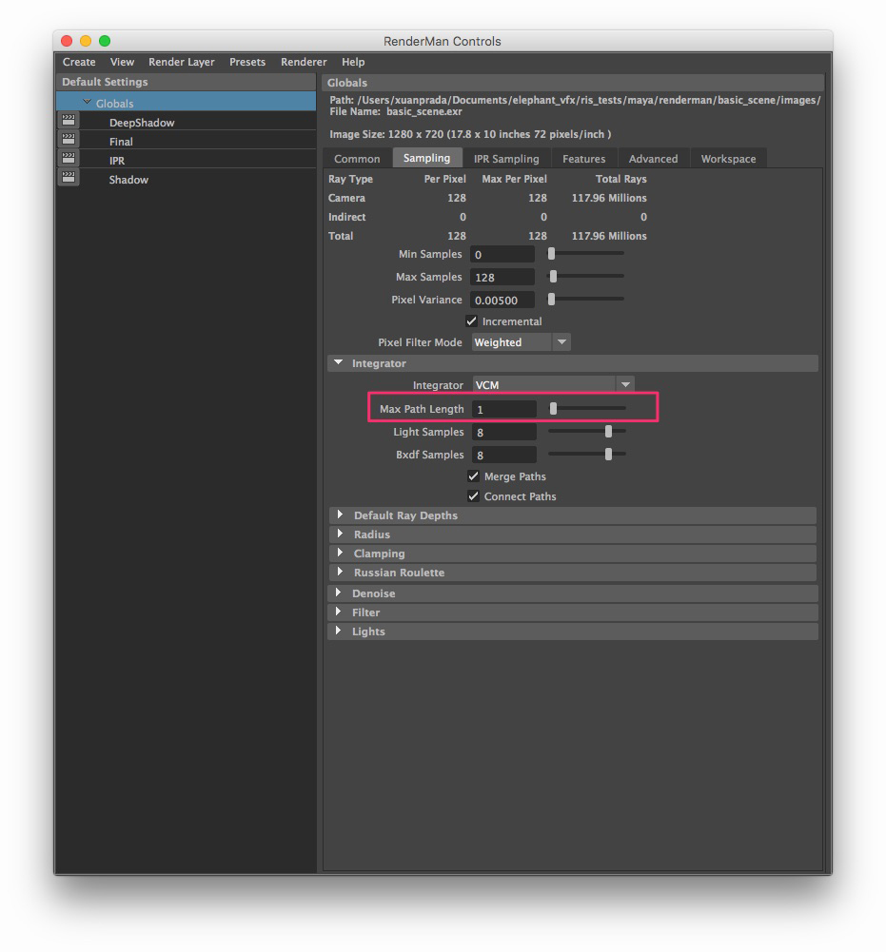Viewport: 886px width, 952px height.
Task: Click the Light Samples value field
Action: [504, 433]
